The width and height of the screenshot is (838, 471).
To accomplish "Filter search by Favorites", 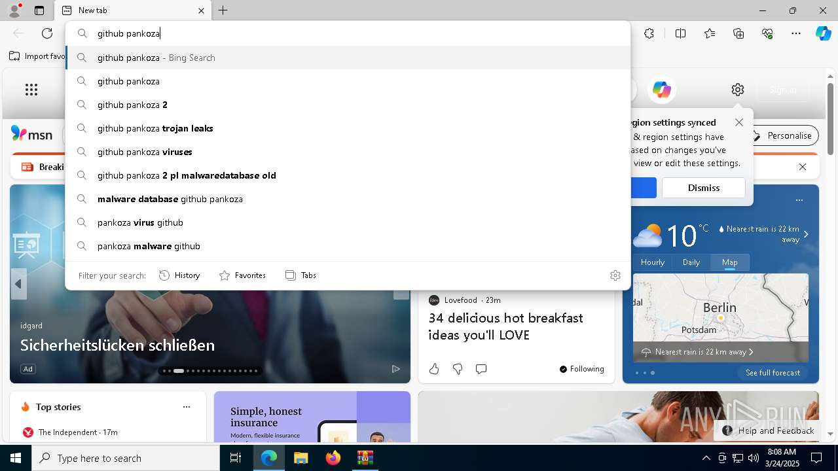I will coord(242,275).
